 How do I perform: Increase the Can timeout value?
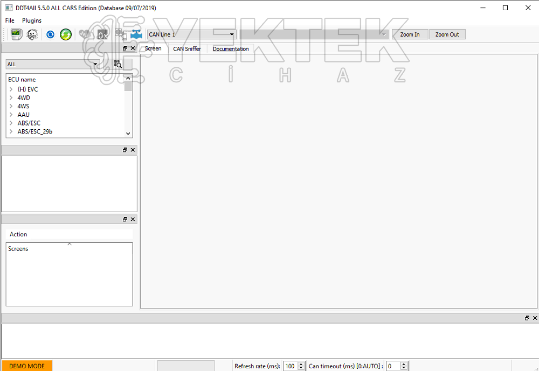(x=404, y=364)
